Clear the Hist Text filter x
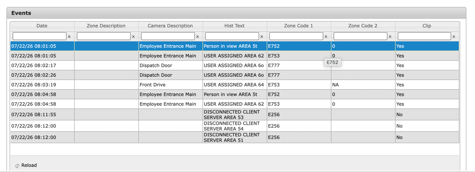This screenshot has width=475, height=172. coord(262,37)
